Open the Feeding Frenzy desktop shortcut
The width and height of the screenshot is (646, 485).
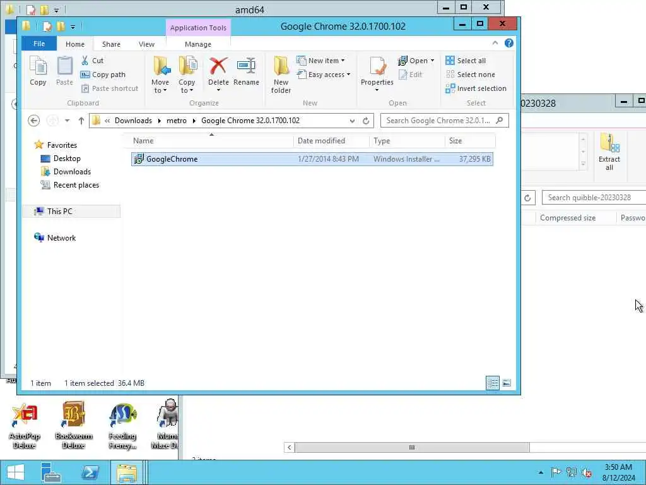[x=122, y=426]
